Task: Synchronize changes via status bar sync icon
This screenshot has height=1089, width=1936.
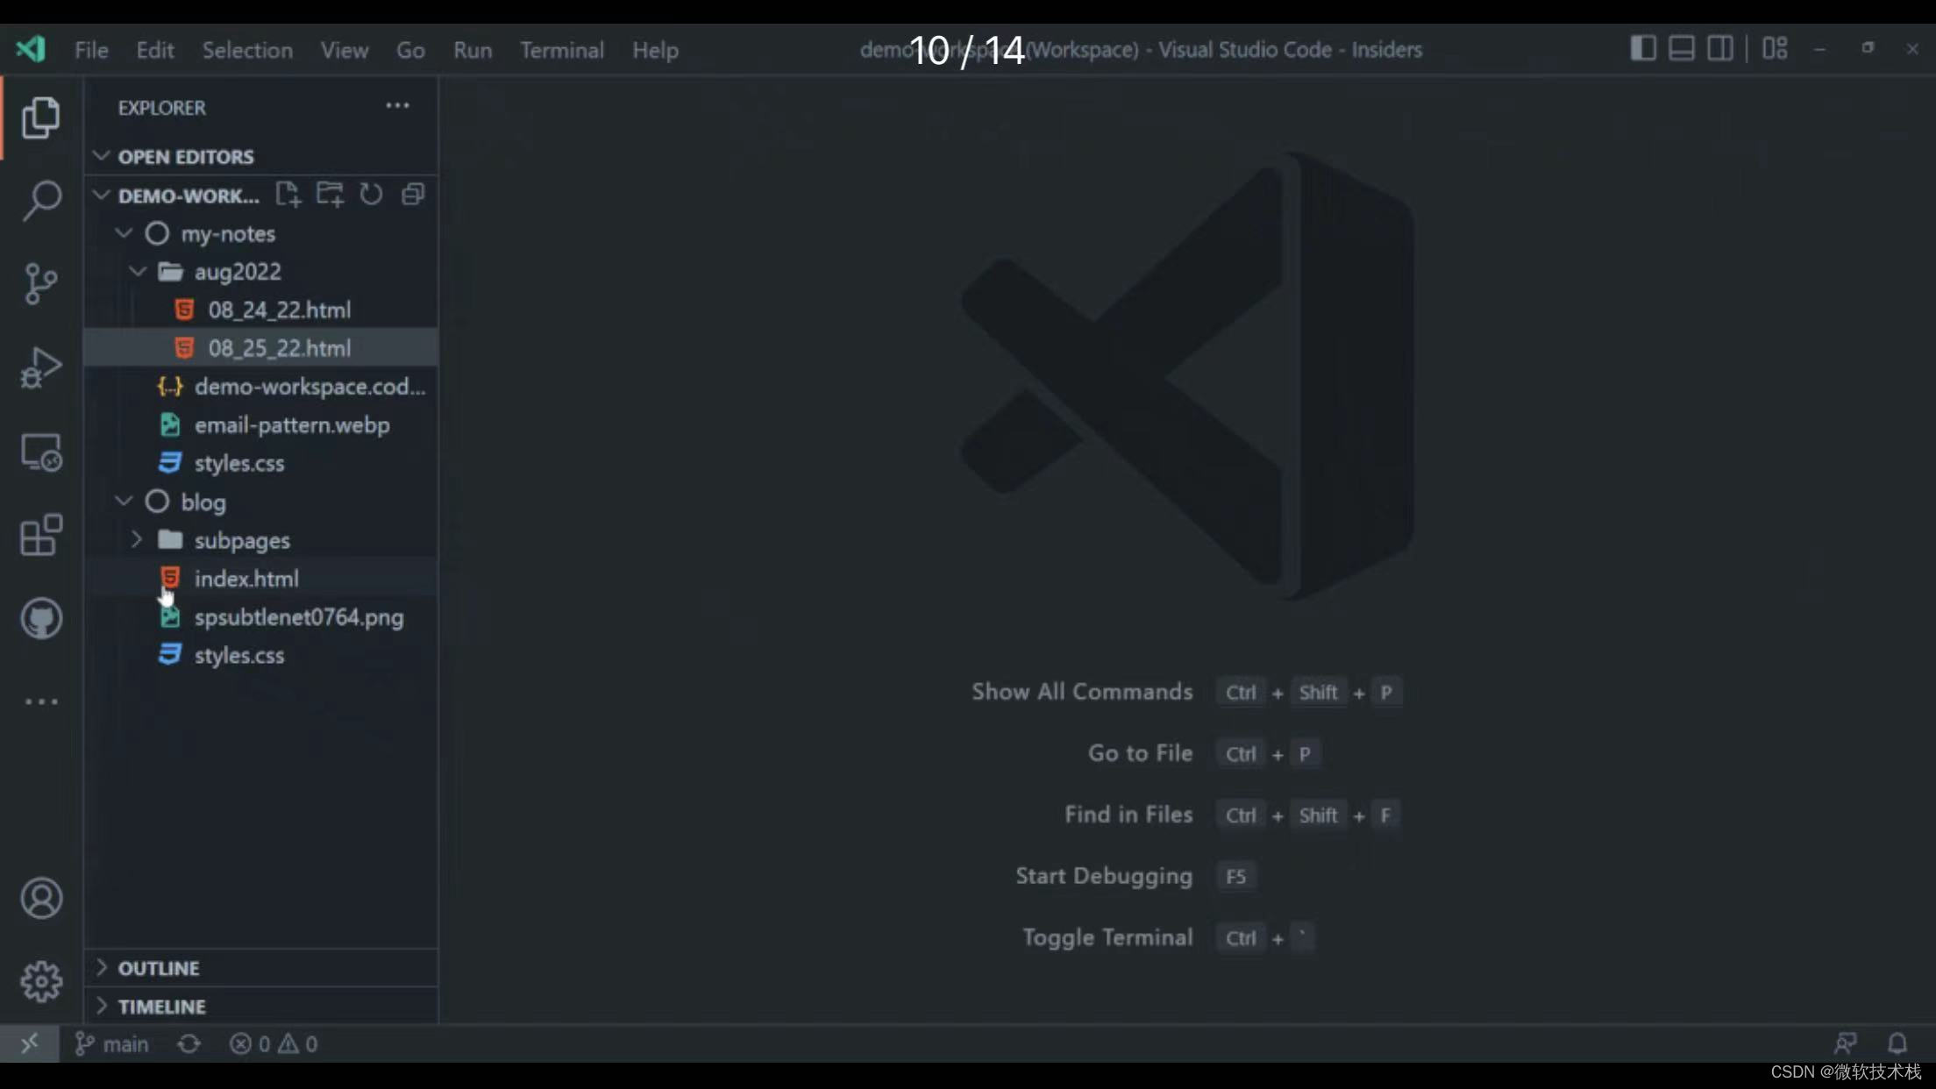Action: coord(189,1043)
